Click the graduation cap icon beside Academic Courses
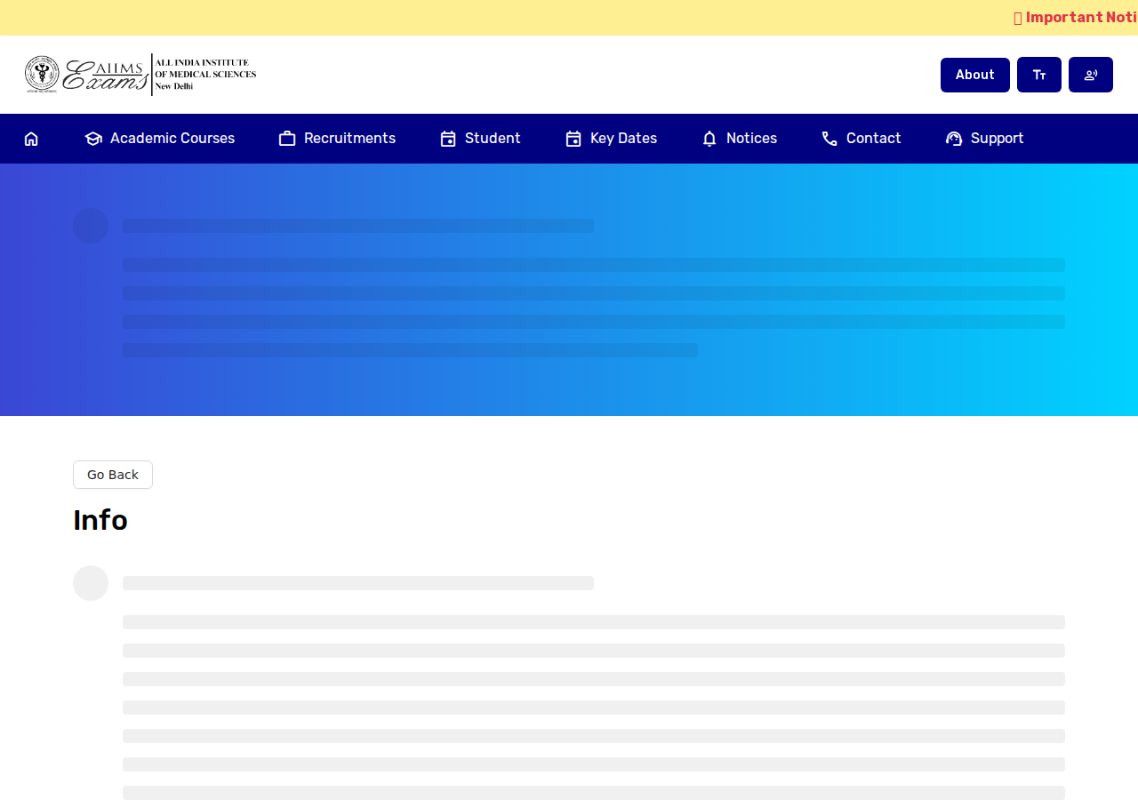Viewport: 1138px width, 800px height. click(x=93, y=139)
